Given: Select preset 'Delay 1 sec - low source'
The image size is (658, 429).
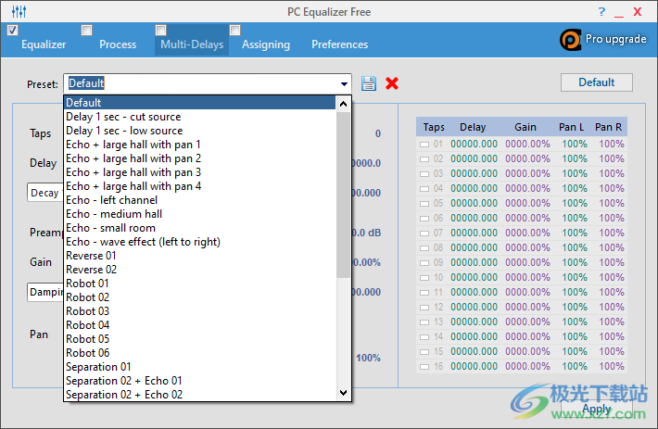Looking at the screenshot, I should click(200, 131).
